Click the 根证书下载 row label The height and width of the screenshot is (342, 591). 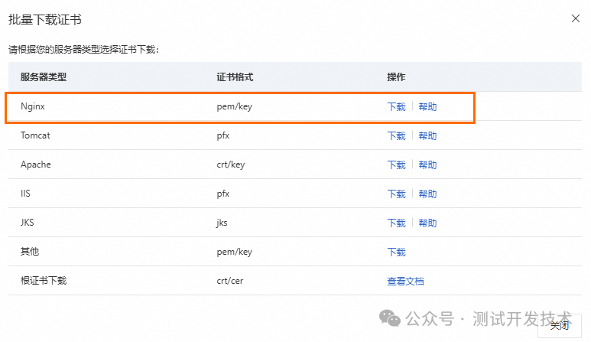pyautogui.click(x=44, y=282)
